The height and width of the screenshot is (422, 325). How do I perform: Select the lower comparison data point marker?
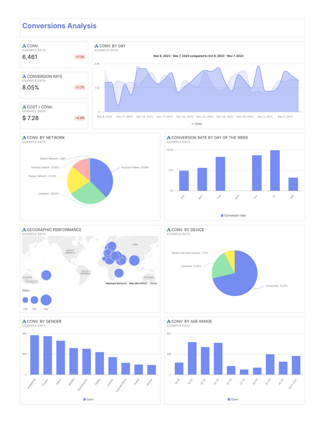tap(138, 84)
